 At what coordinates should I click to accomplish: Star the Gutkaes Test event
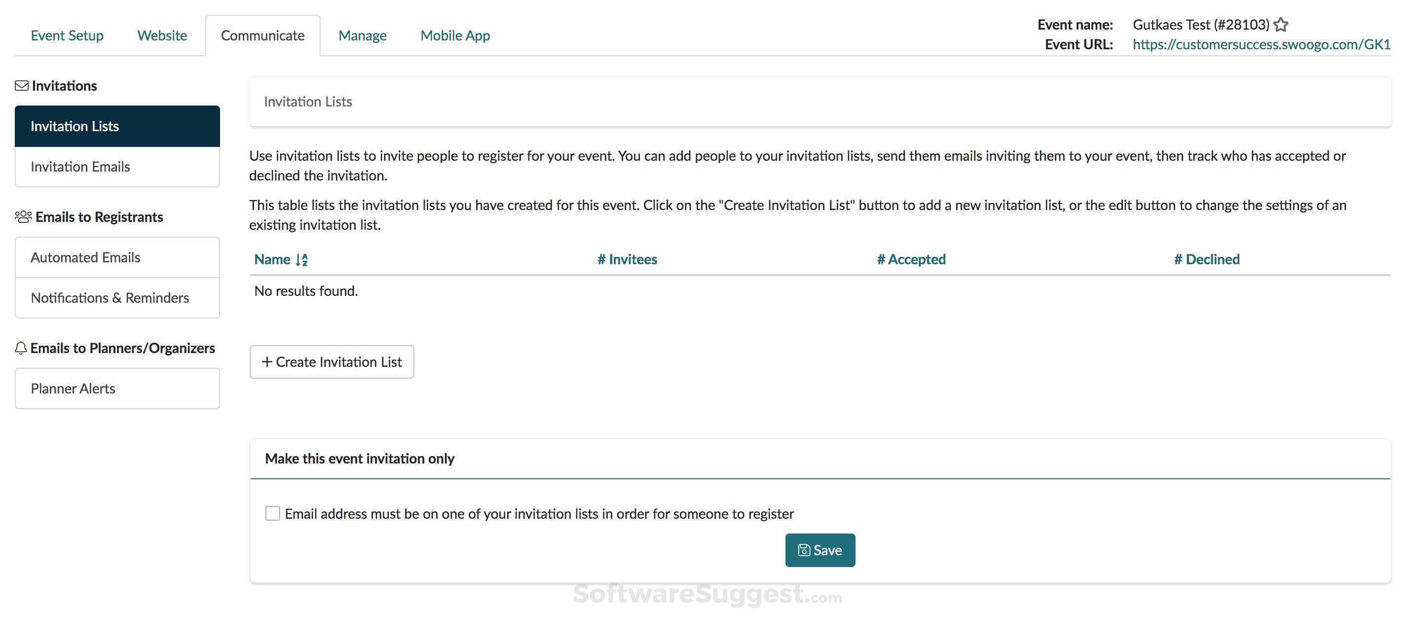[x=1281, y=24]
